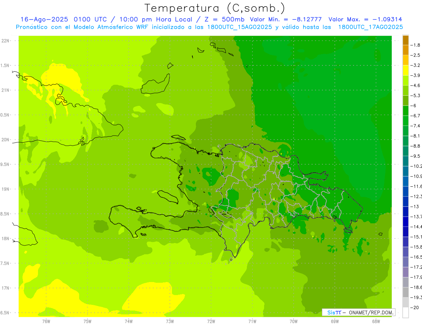This screenshot has height=326, width=422.
Task: Click the -2.5 colorbar value
Action: (x=416, y=55)
